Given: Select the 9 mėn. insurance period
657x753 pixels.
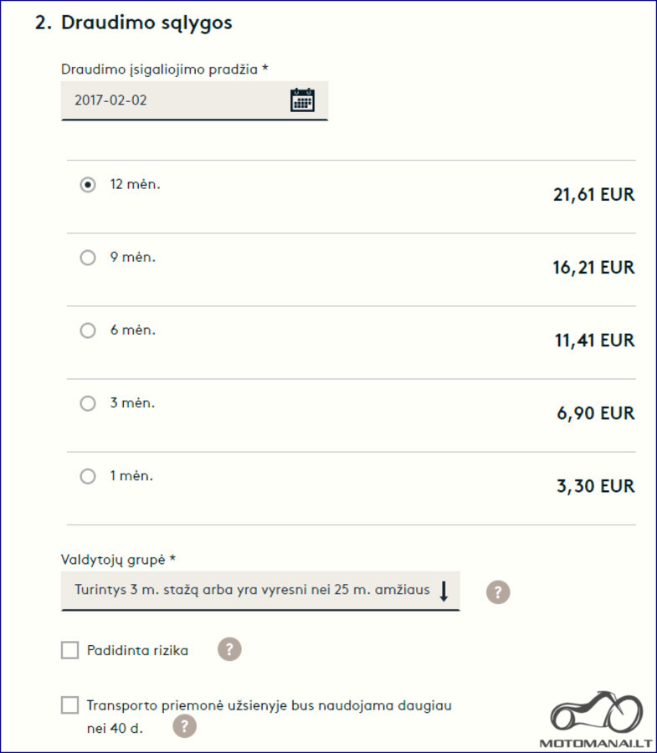Looking at the screenshot, I should click(87, 258).
